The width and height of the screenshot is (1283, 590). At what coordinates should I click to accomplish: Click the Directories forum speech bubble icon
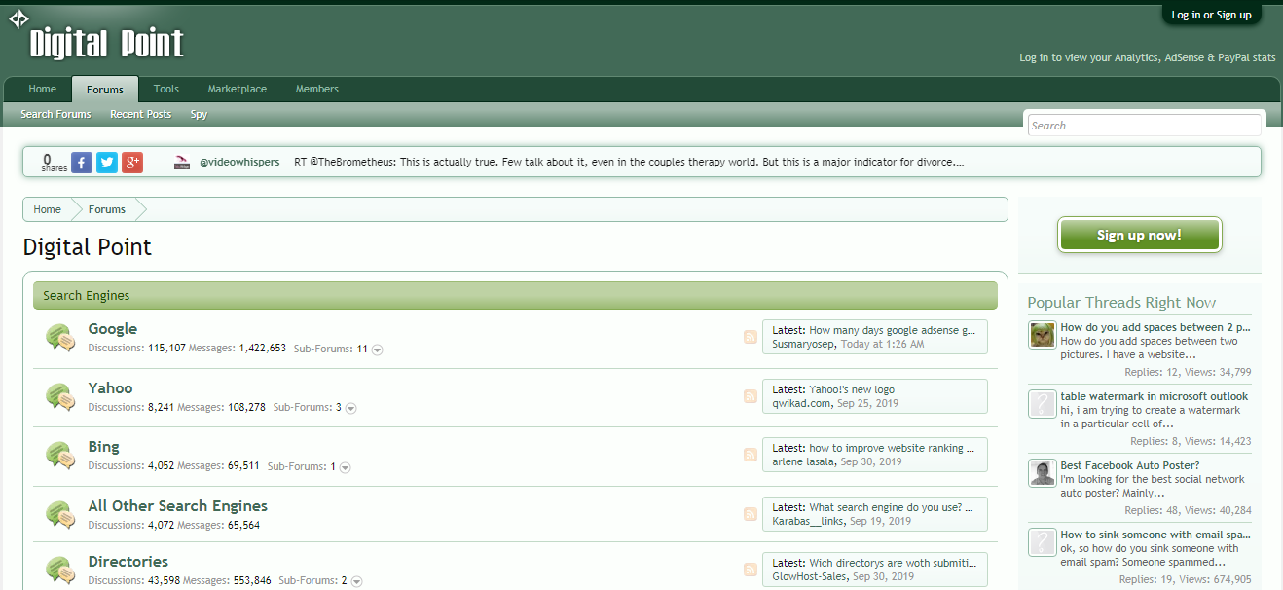coord(60,571)
